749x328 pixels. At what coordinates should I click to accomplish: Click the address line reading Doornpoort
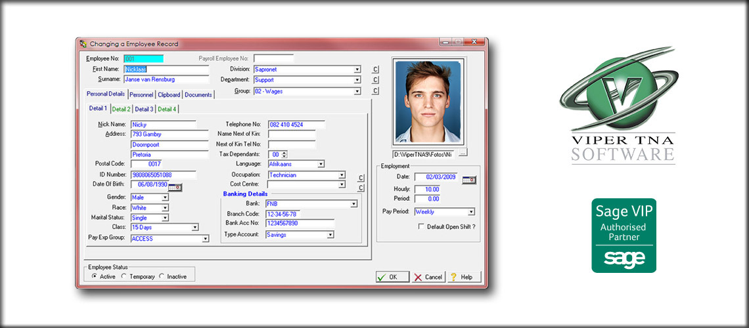[x=170, y=144]
